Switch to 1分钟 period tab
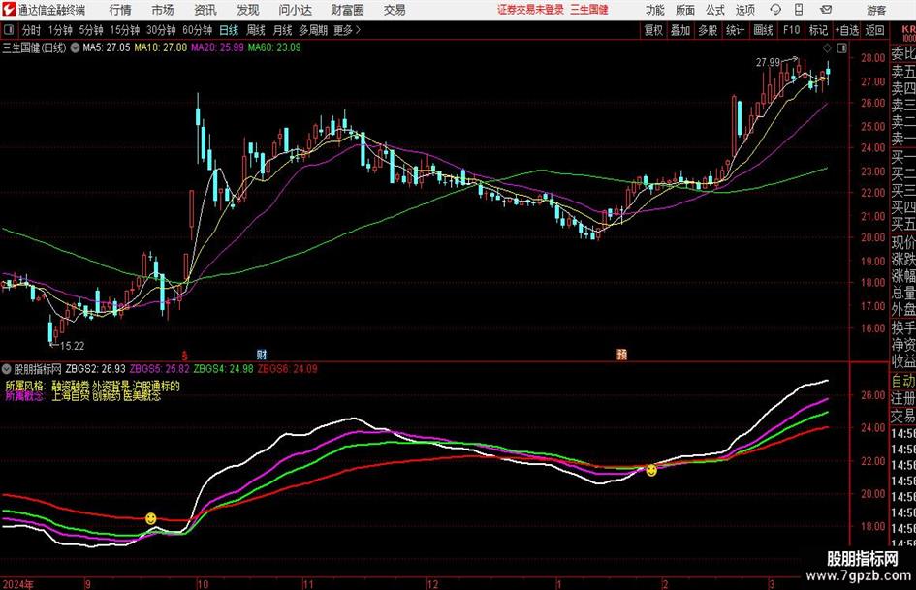This screenshot has width=916, height=590. (x=60, y=30)
